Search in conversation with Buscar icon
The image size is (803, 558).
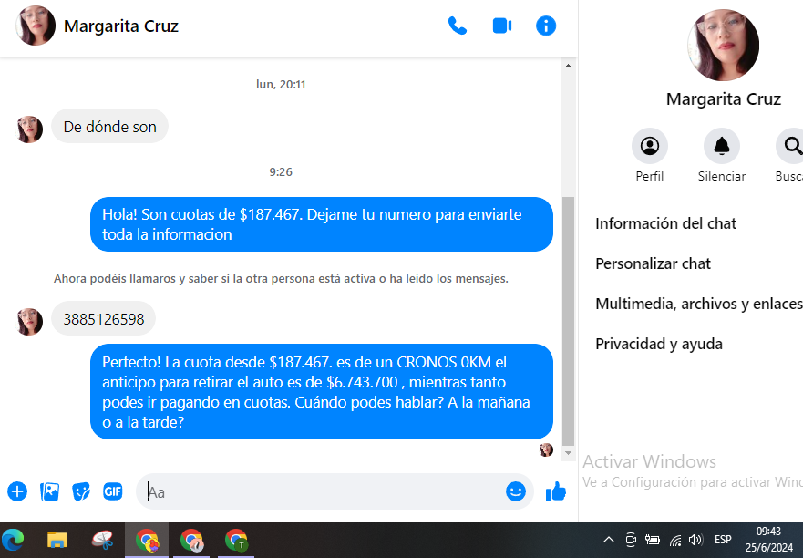tap(792, 146)
